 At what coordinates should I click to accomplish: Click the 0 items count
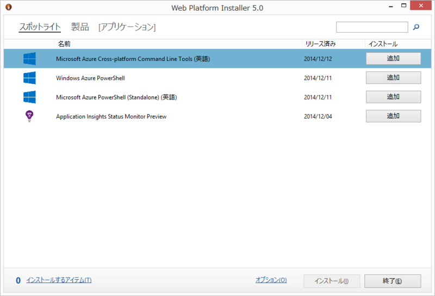coord(18,280)
